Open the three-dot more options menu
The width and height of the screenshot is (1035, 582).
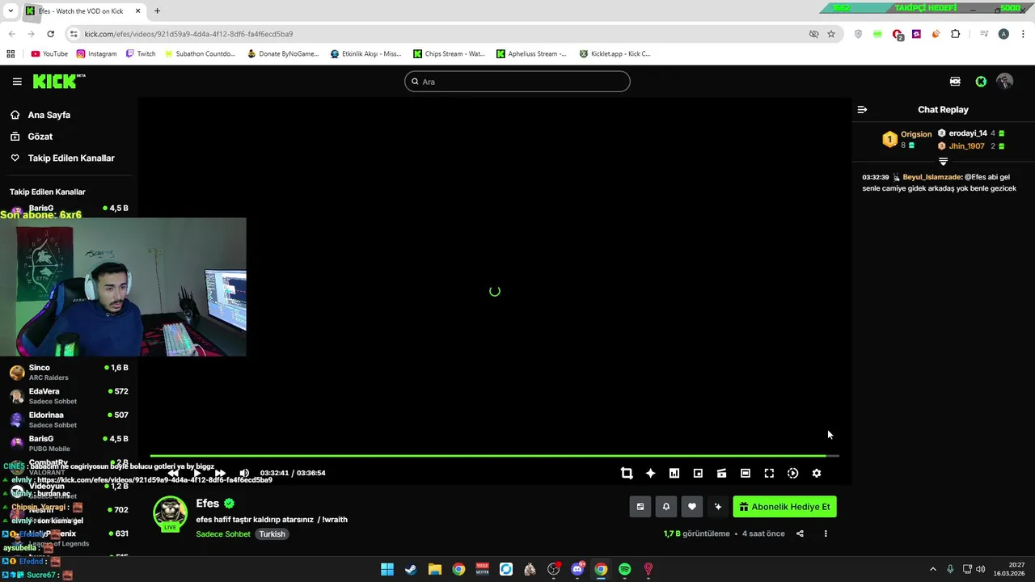coord(826,533)
